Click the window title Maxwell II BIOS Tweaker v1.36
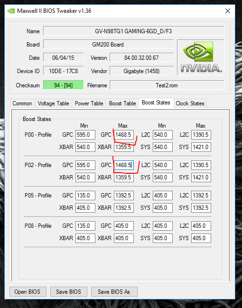Screen dimensions: 242x308 click(54, 11)
